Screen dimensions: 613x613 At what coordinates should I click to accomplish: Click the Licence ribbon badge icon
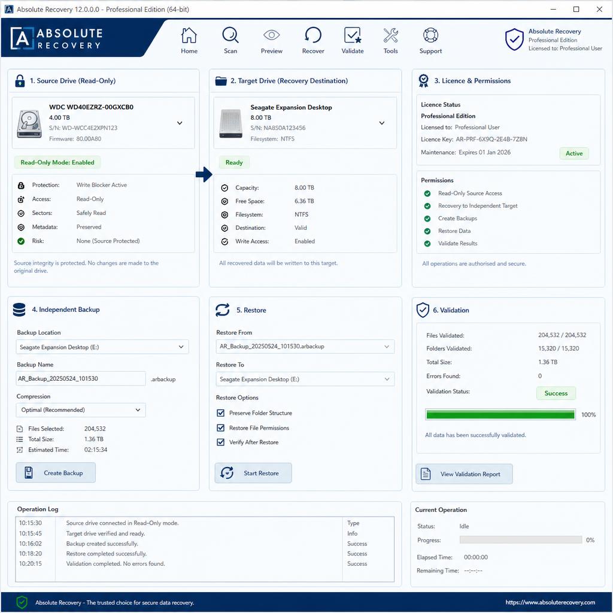[423, 81]
